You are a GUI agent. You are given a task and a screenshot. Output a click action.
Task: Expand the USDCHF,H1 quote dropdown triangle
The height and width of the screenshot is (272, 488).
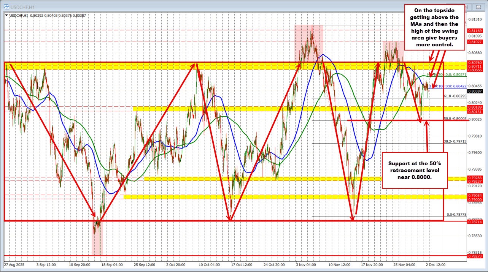pyautogui.click(x=6, y=14)
